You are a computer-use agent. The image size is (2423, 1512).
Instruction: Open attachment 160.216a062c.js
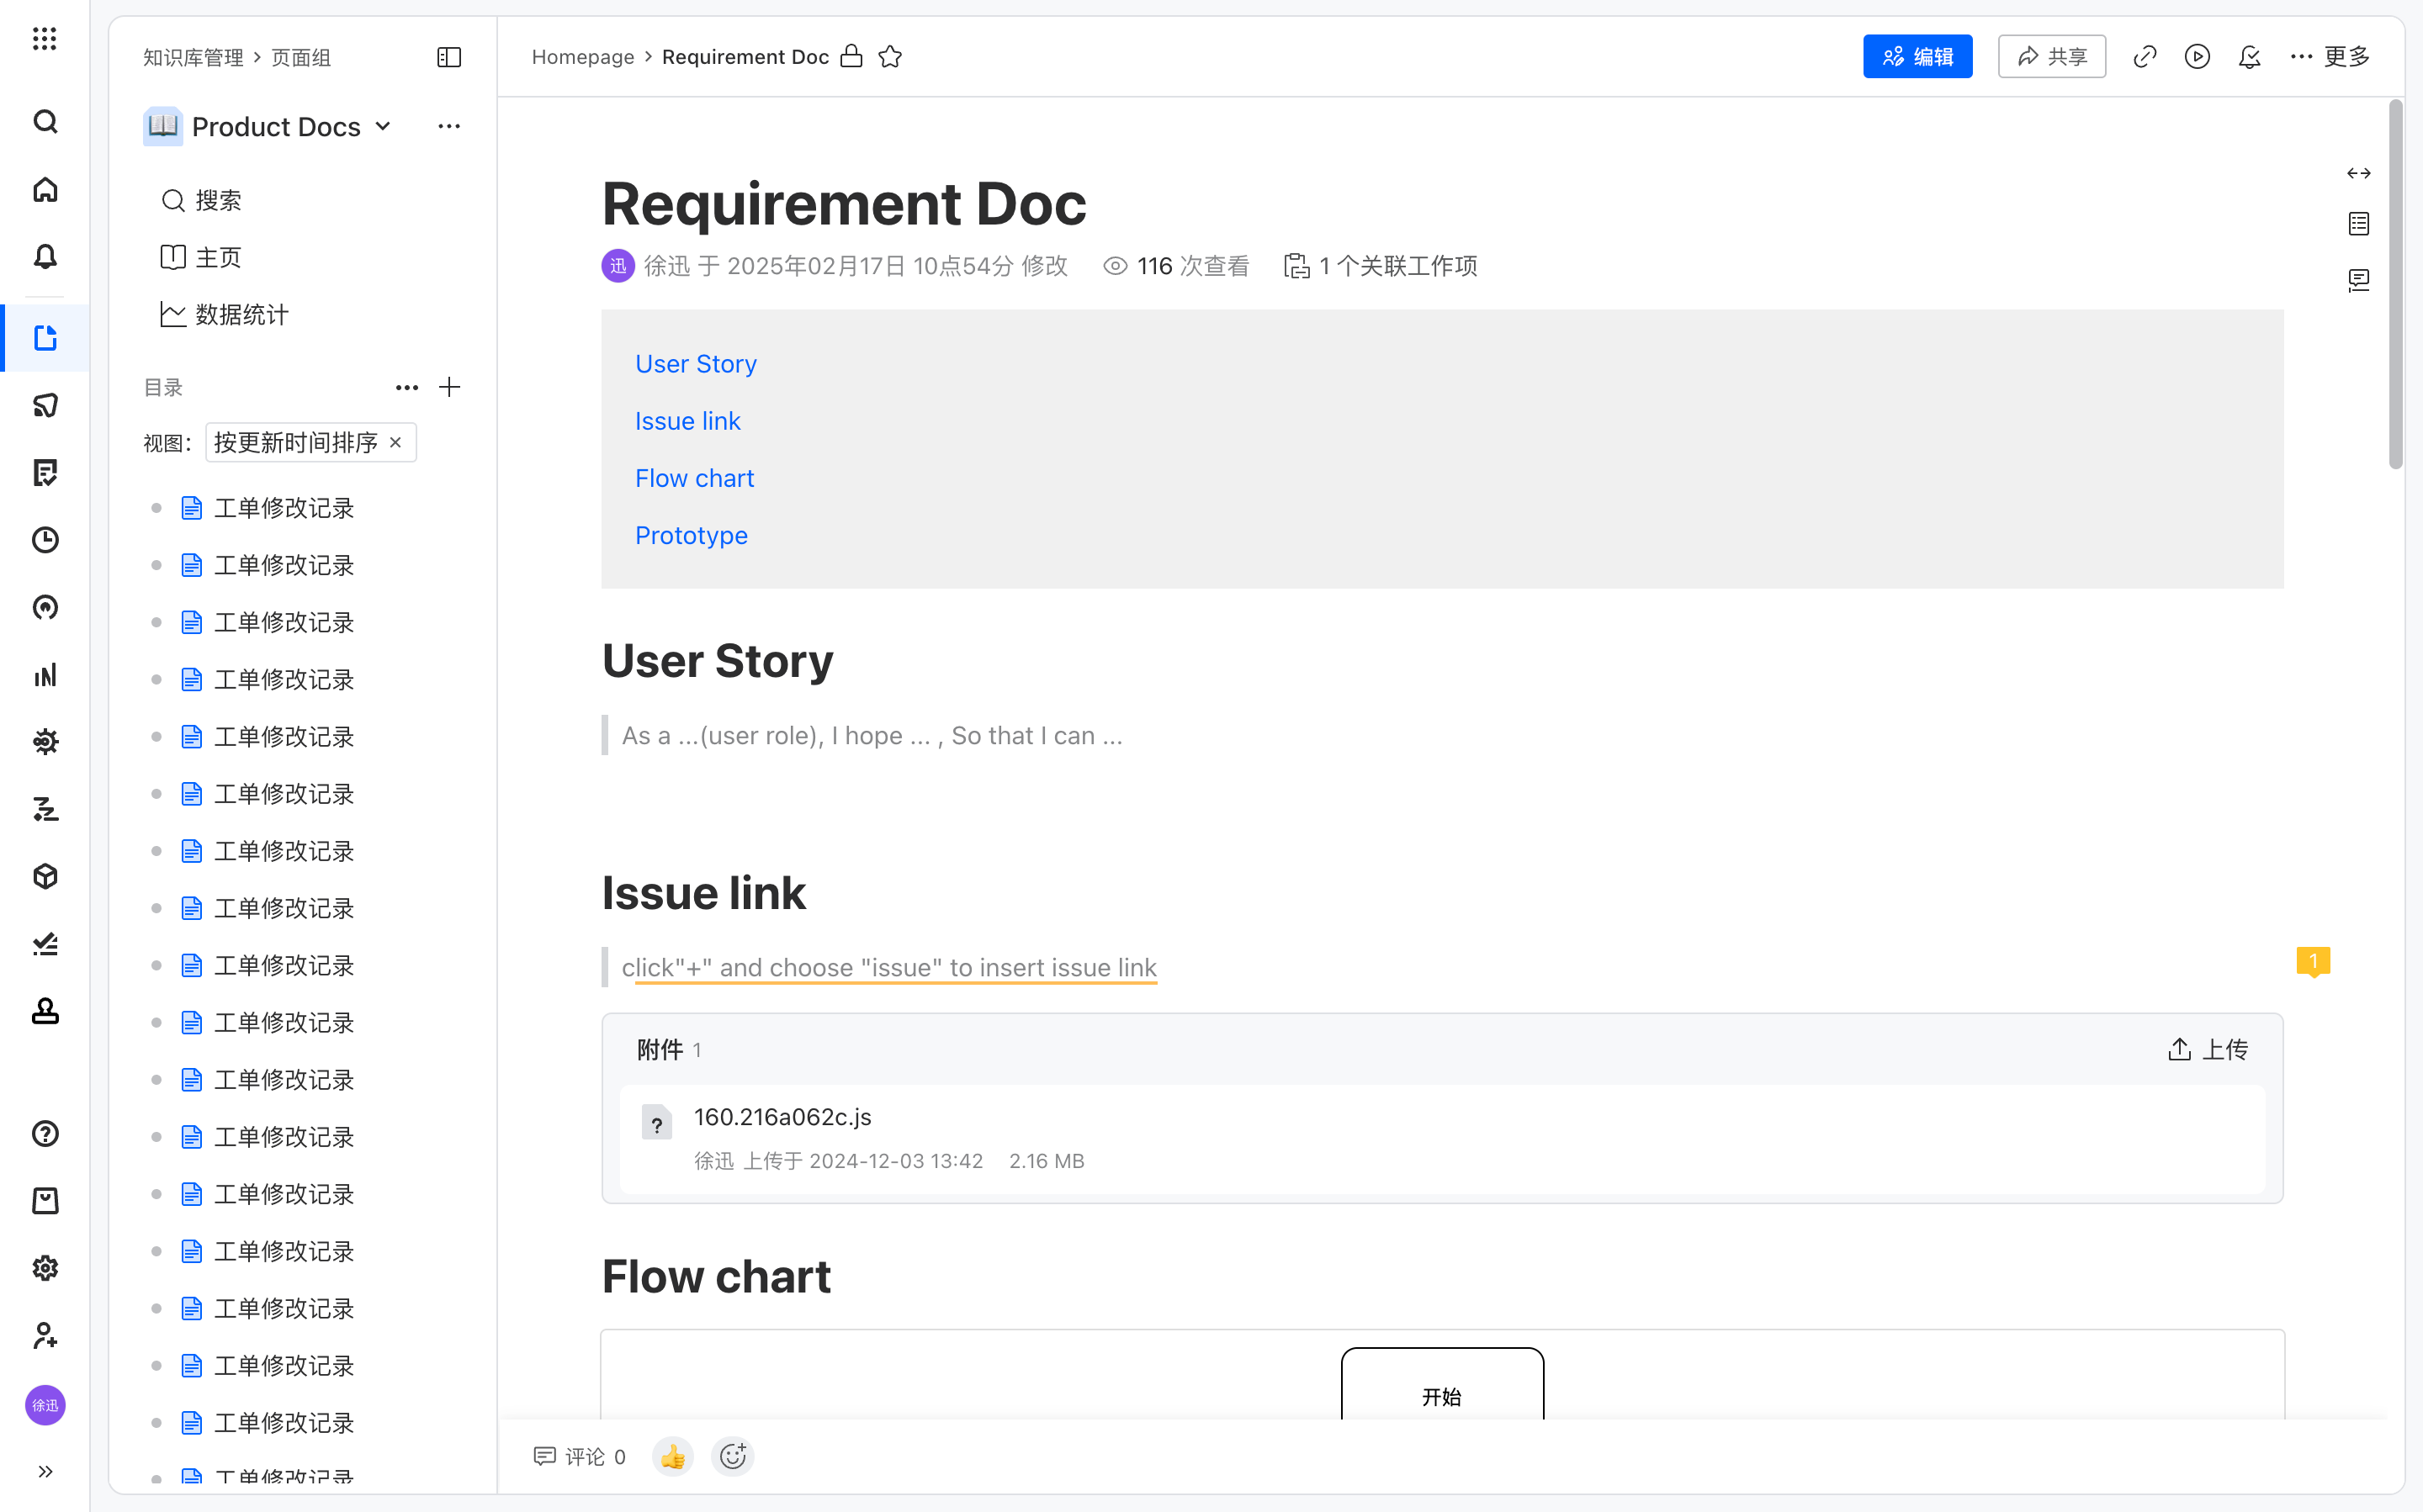(782, 1117)
